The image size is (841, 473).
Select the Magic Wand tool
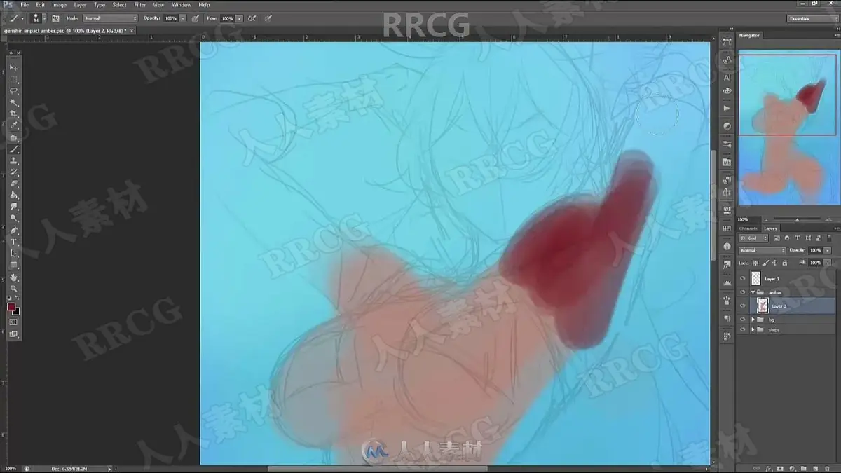[x=14, y=103]
